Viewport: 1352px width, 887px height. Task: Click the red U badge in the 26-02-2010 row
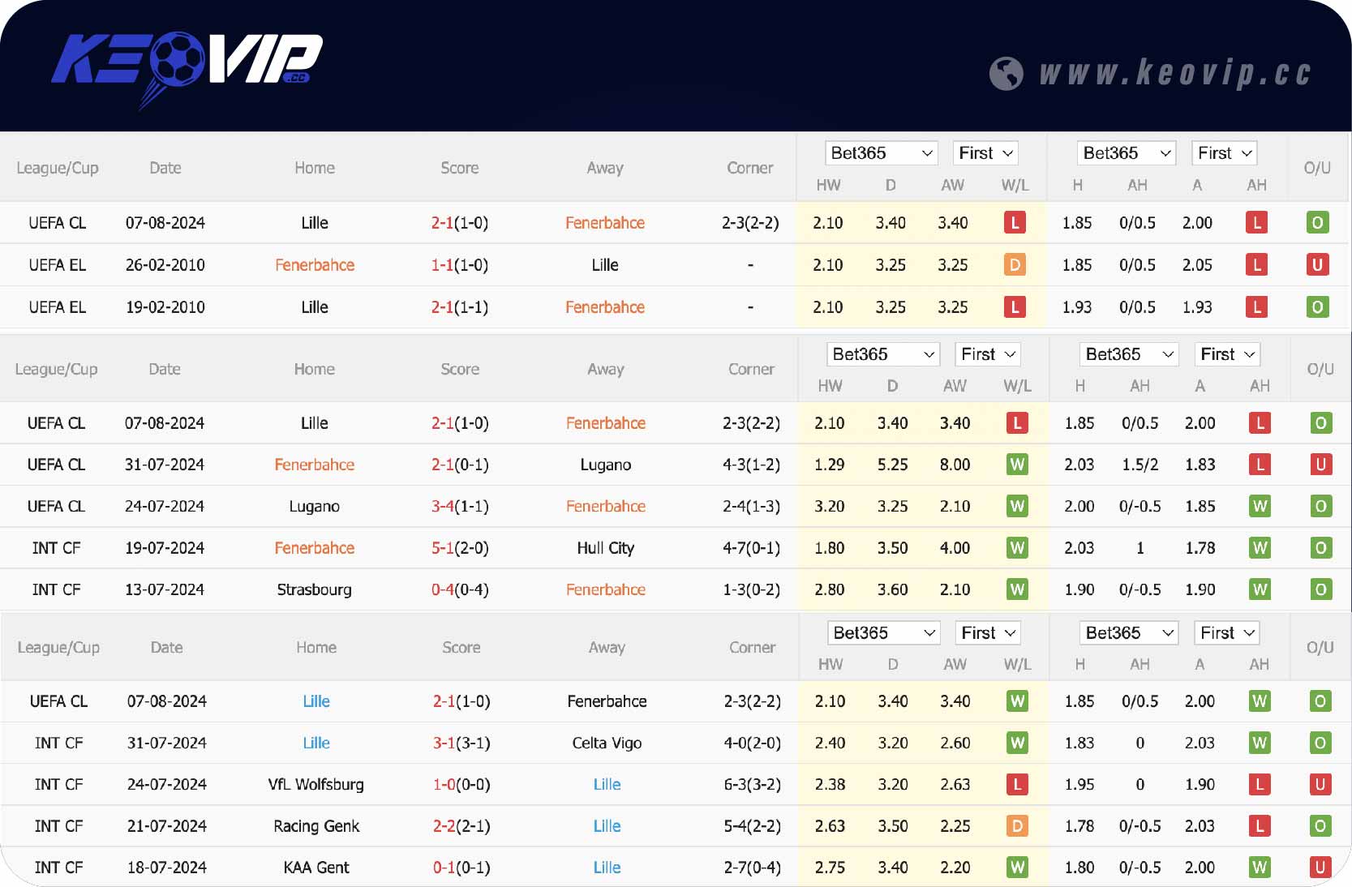(x=1317, y=265)
